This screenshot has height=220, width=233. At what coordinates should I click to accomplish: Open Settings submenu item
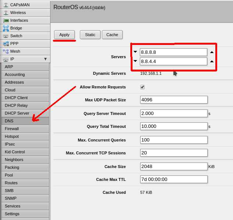[x=25, y=214]
